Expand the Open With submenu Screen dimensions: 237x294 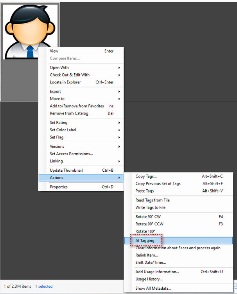pyautogui.click(x=59, y=68)
